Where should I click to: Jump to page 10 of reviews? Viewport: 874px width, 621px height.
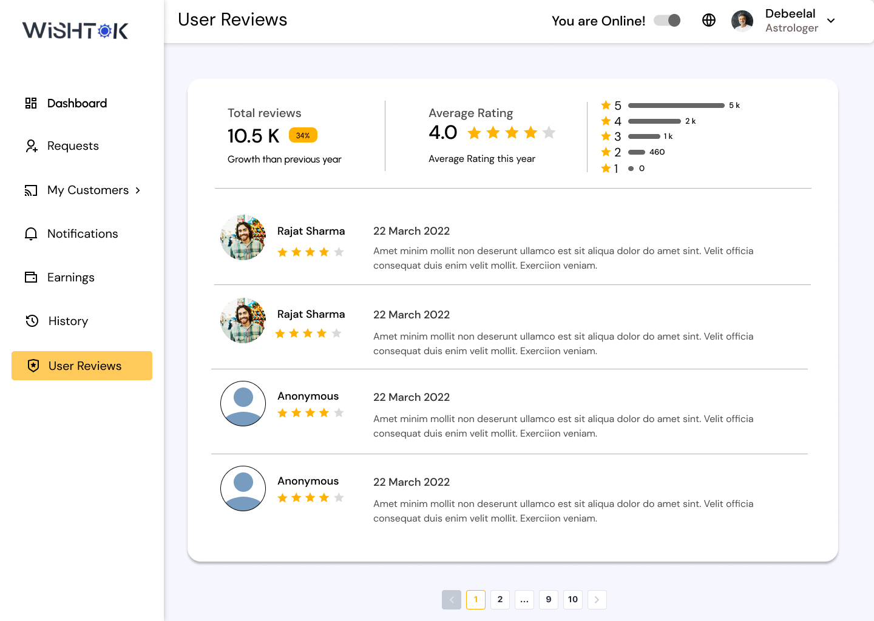(x=573, y=600)
